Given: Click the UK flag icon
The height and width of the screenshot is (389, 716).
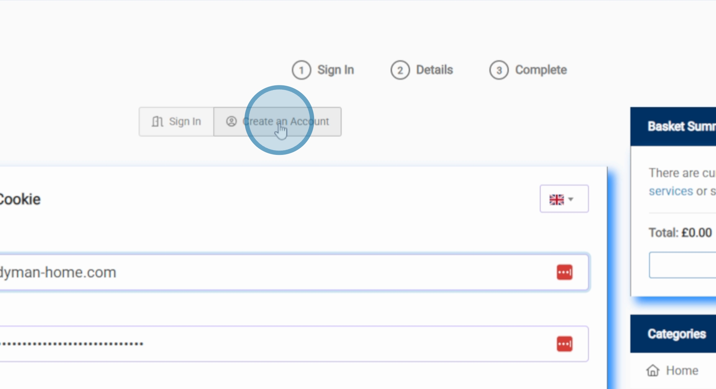Looking at the screenshot, I should (556, 199).
